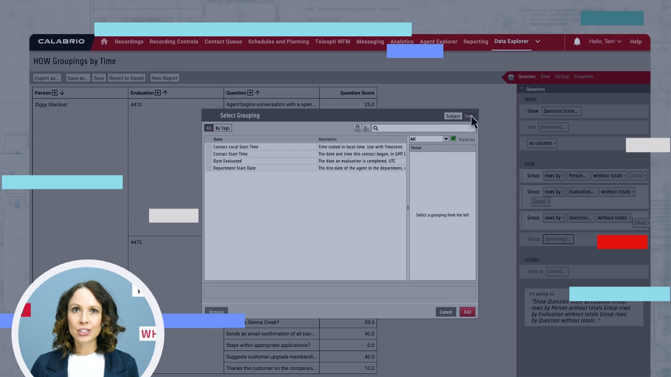
Task: Uncheck the Preferred checkbox
Action: [x=453, y=138]
